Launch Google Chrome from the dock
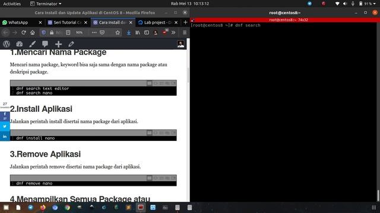380x213 pixels. coord(67,207)
